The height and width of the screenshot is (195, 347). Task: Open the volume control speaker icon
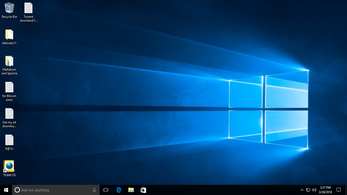coord(314,190)
